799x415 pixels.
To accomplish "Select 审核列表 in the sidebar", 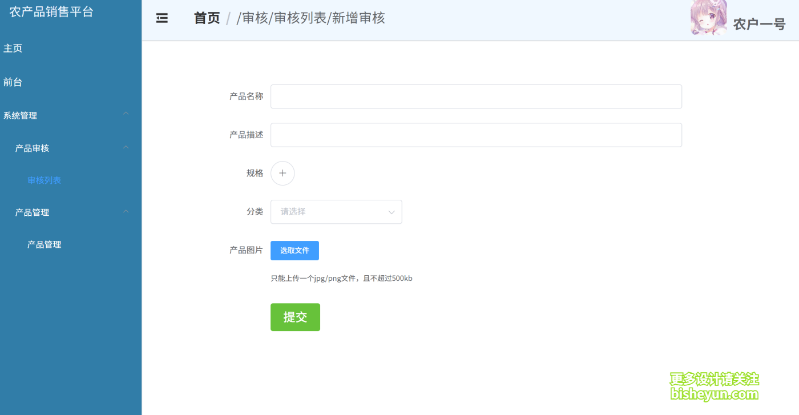I will 44,180.
